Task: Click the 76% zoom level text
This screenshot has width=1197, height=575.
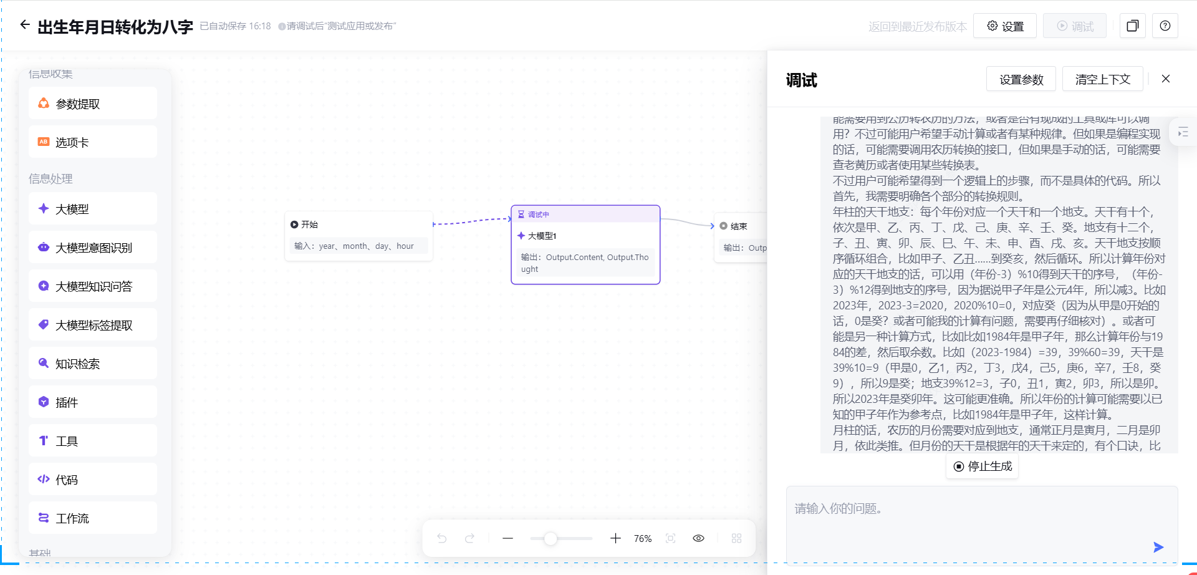Action: pos(643,539)
